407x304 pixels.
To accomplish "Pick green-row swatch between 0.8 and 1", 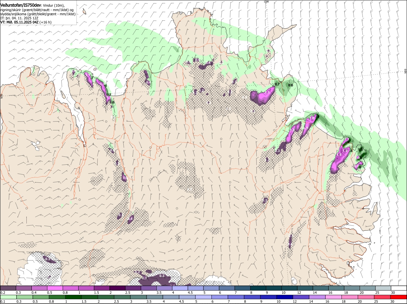I will click(57, 297).
